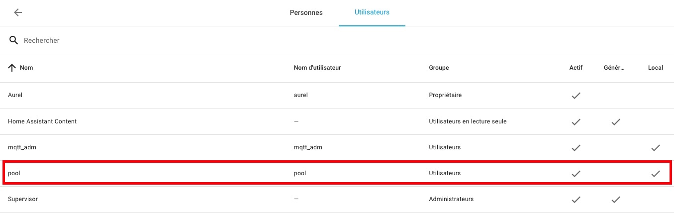Sort by the Local column header
Viewport: 674px width, 217px height.
[656, 68]
